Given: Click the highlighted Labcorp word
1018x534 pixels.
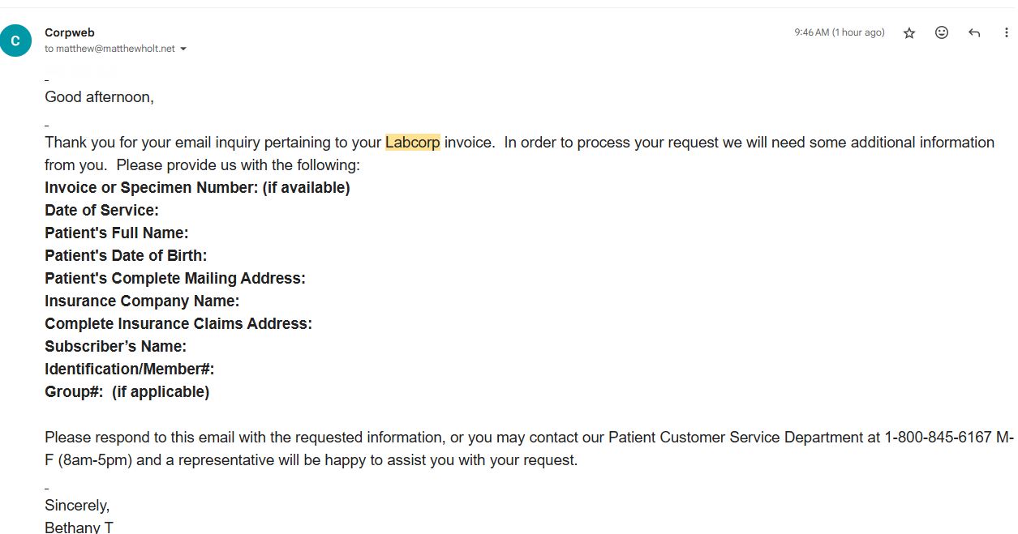Looking at the screenshot, I should 413,143.
